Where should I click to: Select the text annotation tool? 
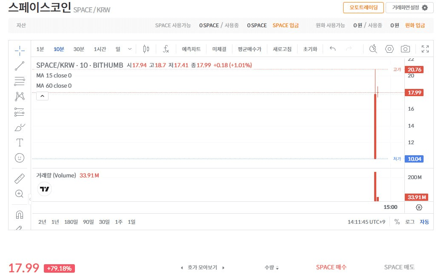[x=20, y=143]
